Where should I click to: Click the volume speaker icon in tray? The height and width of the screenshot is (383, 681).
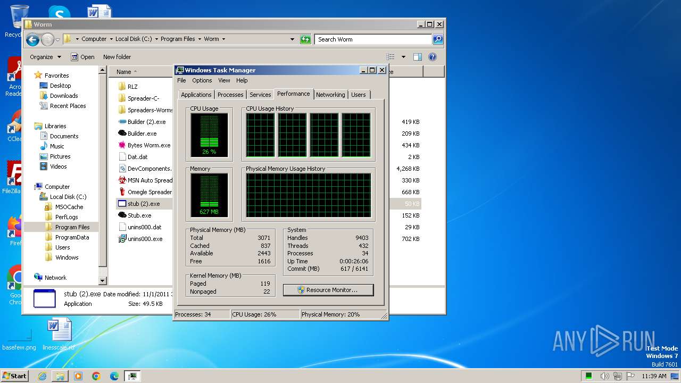[x=604, y=376]
